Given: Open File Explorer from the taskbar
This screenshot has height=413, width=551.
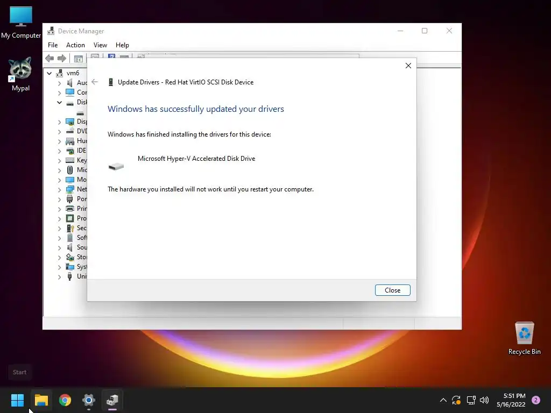Looking at the screenshot, I should (x=41, y=400).
